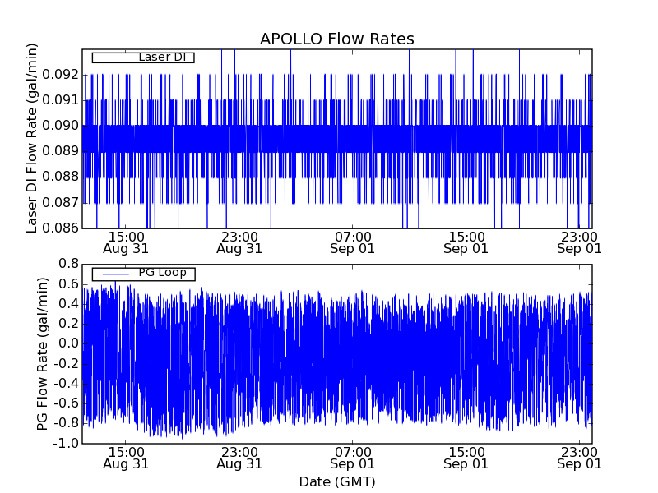Click the 0.092 tick label on upper chart
Viewport: 658px width, 493px height.
pyautogui.click(x=60, y=75)
